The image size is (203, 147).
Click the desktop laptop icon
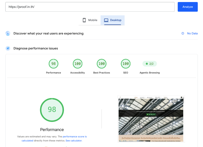point(106,20)
